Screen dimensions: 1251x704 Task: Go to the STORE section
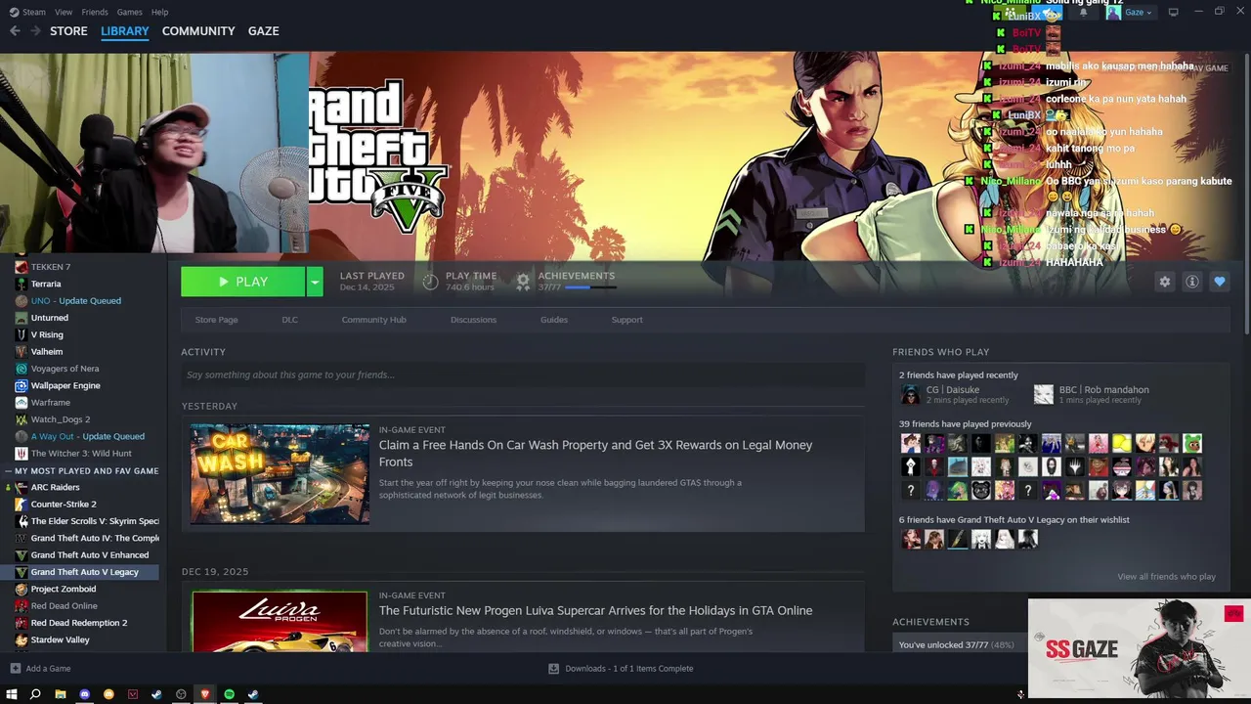68,31
